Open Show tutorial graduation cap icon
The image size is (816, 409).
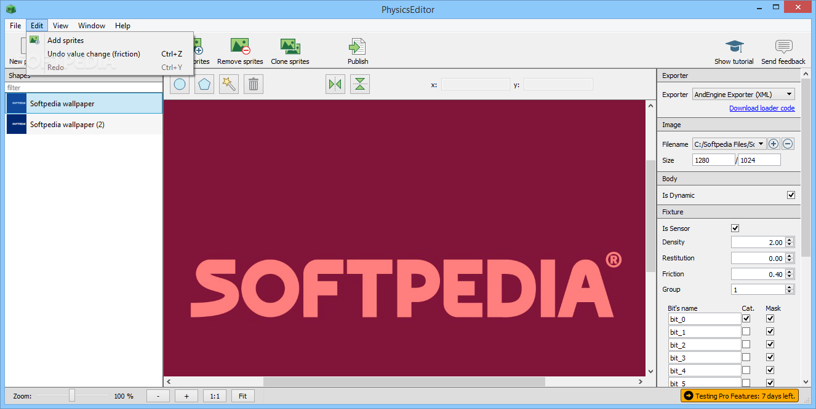coord(734,47)
